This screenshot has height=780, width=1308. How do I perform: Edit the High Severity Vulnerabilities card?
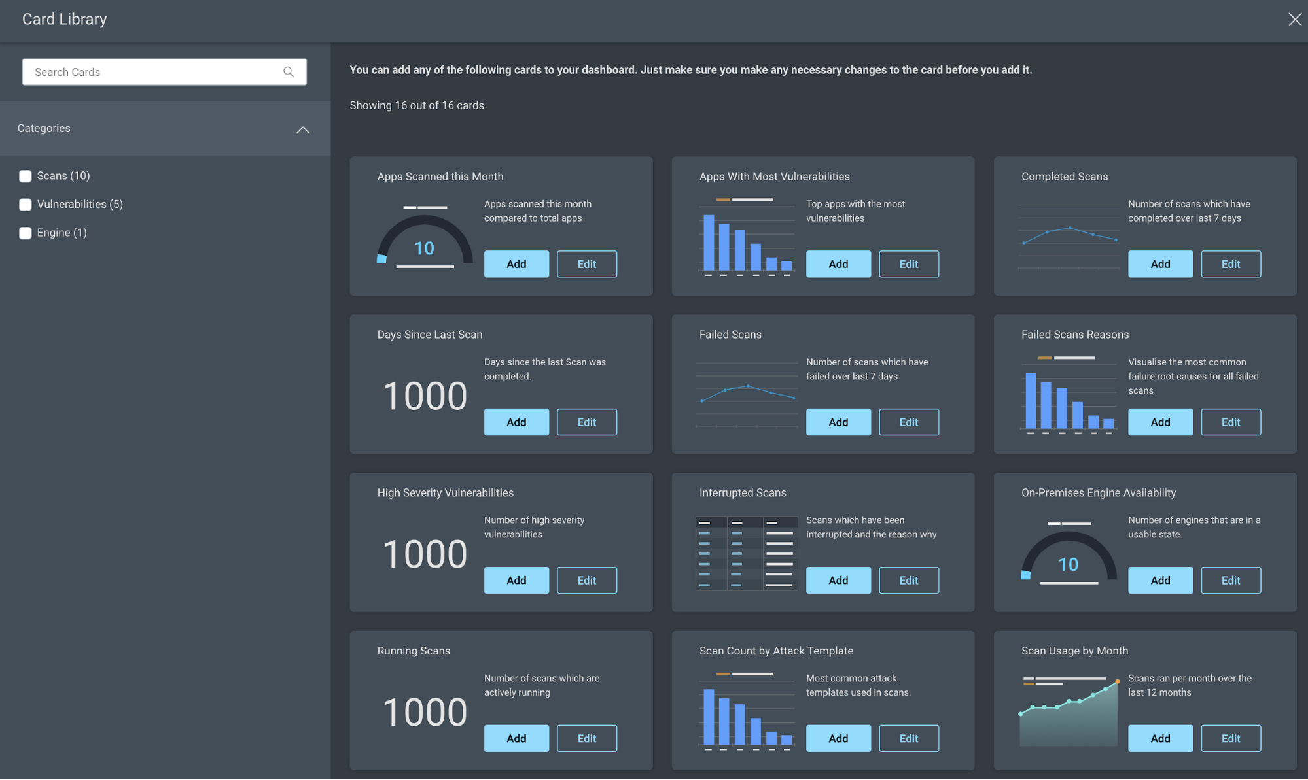coord(586,581)
